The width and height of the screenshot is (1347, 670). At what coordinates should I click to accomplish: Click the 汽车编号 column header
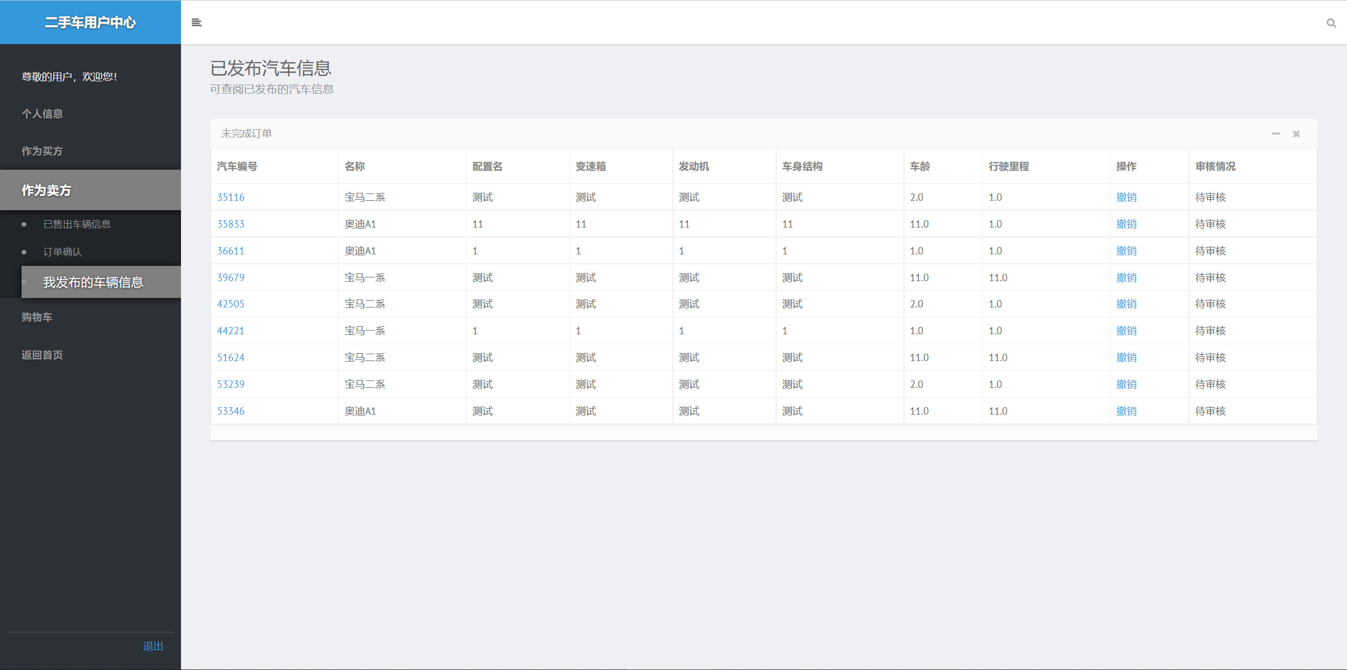(x=237, y=167)
